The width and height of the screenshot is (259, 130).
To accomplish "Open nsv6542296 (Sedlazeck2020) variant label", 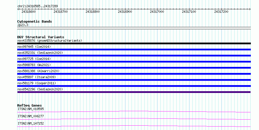I will pos(40,89).
